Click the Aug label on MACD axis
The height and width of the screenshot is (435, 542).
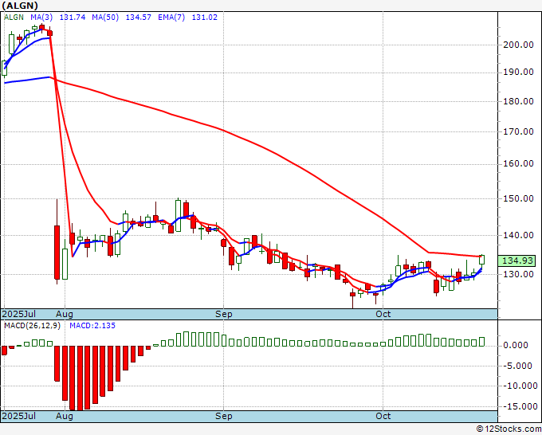[65, 416]
